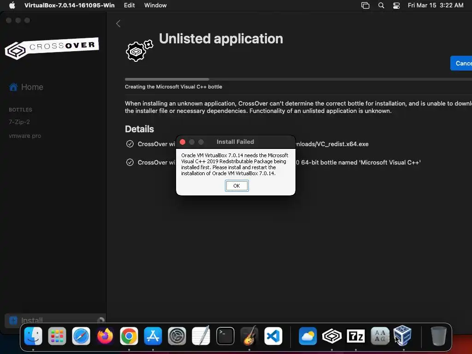Click the Cancel button in CrossOver installer

click(x=461, y=63)
